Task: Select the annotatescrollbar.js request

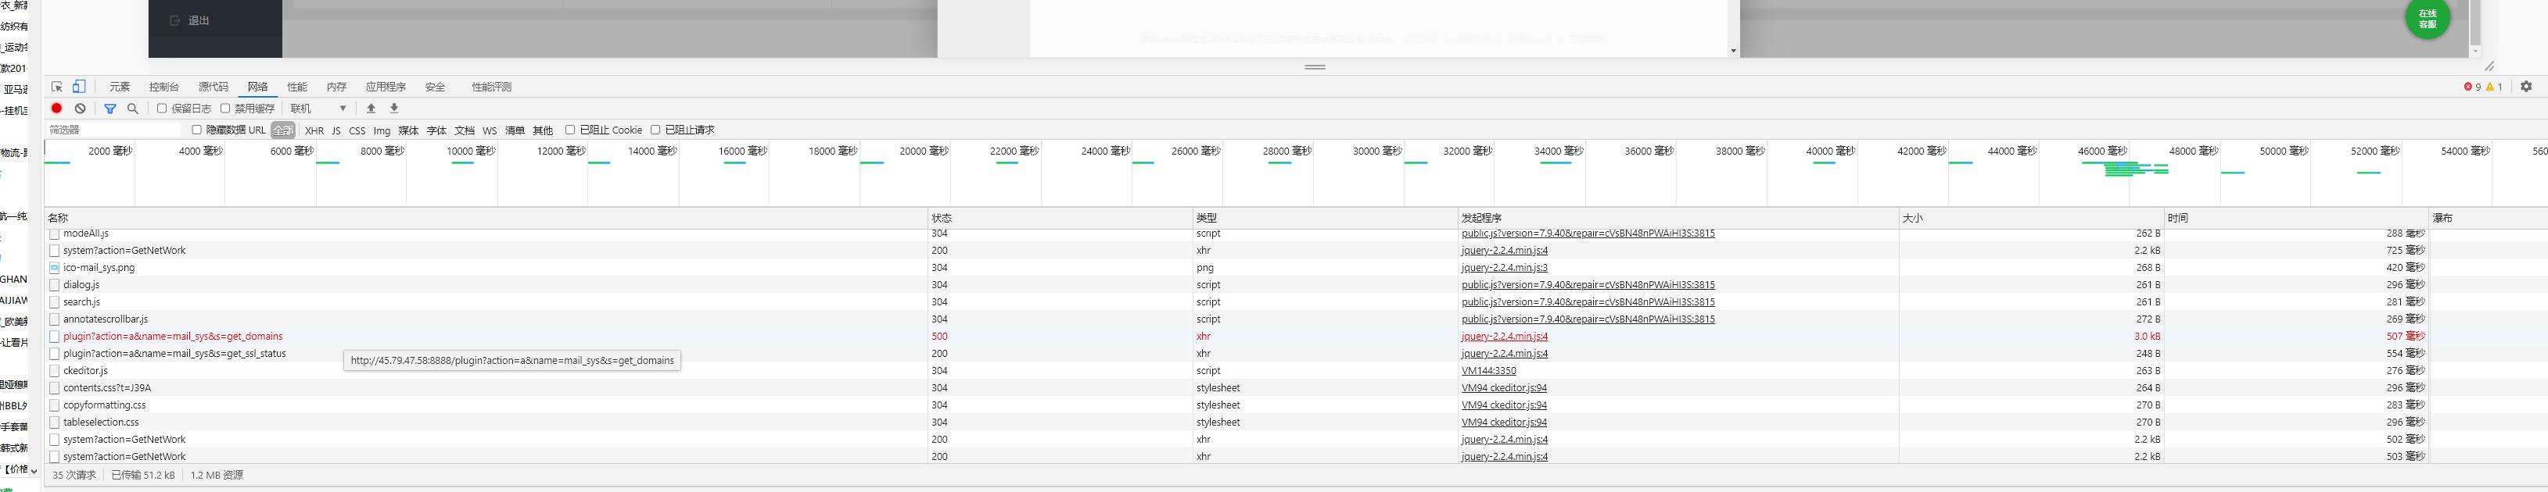Action: (106, 319)
